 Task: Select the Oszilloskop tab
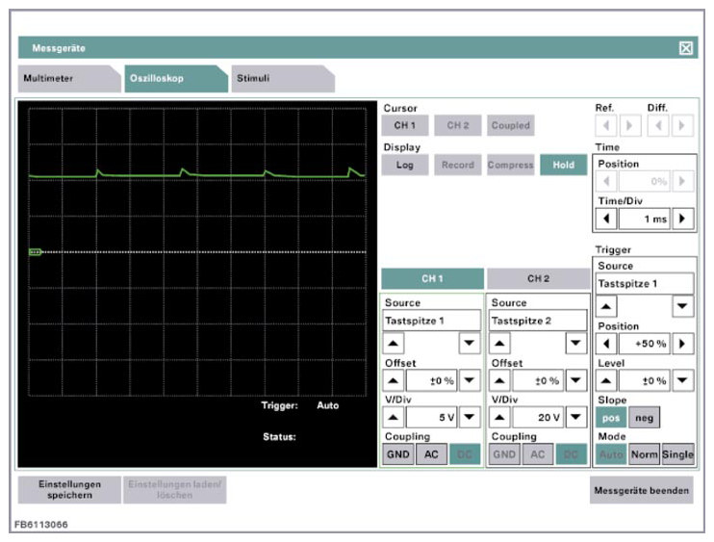click(x=176, y=78)
